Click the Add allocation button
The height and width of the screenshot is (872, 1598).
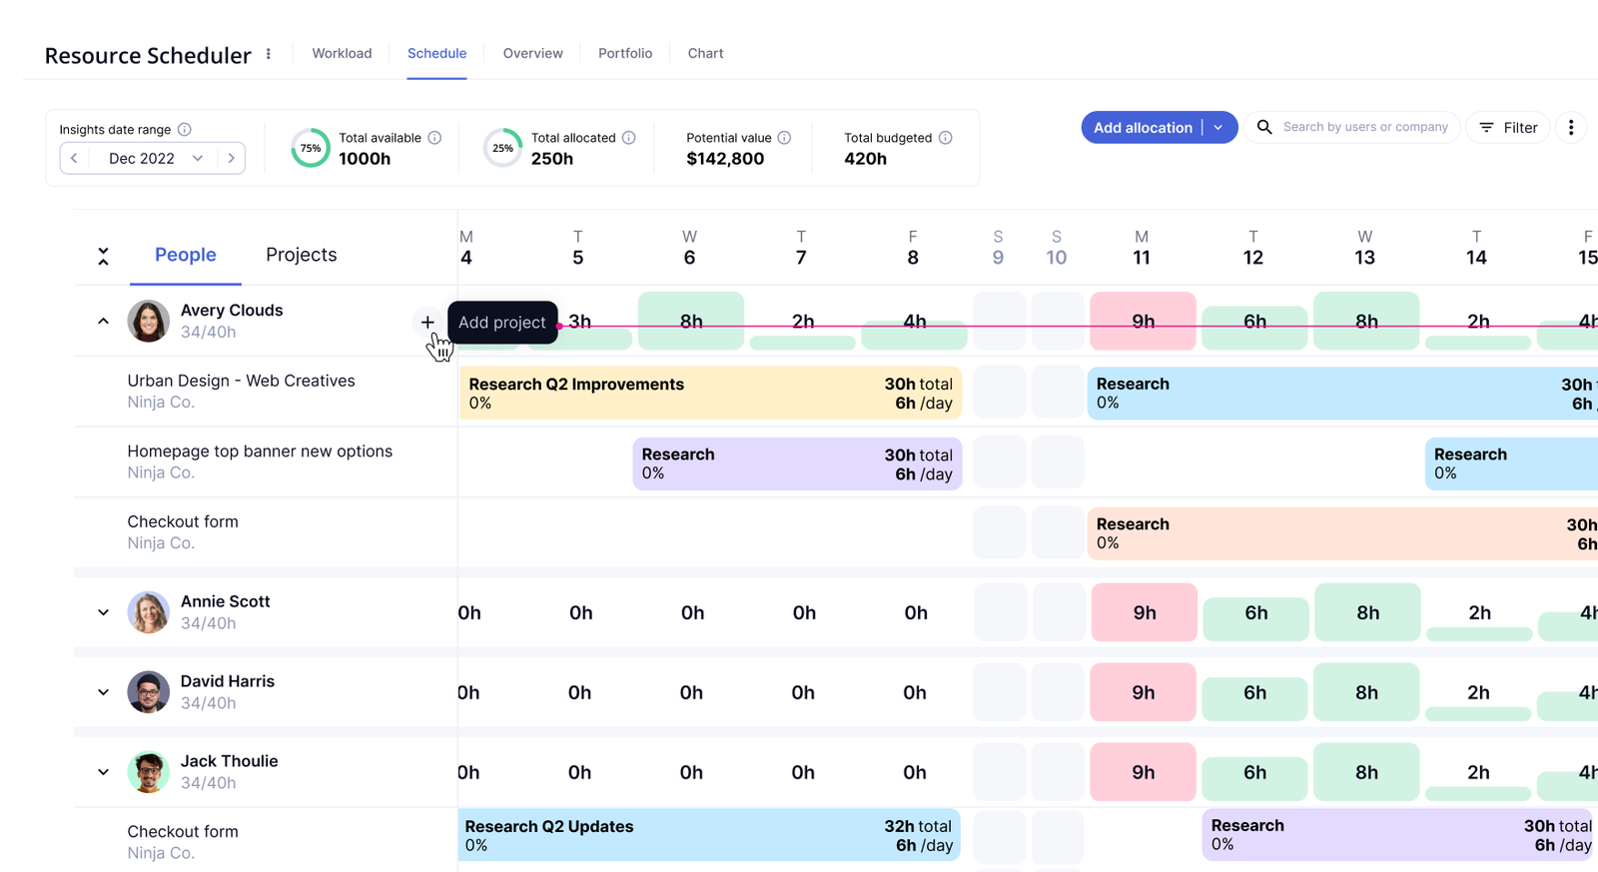(1143, 127)
